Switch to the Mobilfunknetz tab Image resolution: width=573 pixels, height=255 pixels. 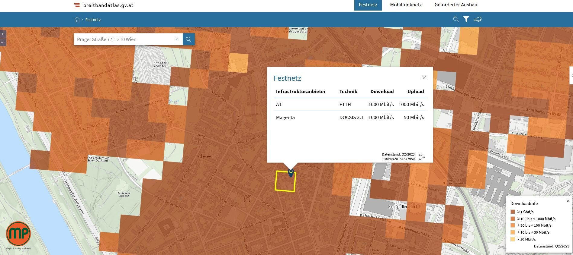(x=406, y=5)
